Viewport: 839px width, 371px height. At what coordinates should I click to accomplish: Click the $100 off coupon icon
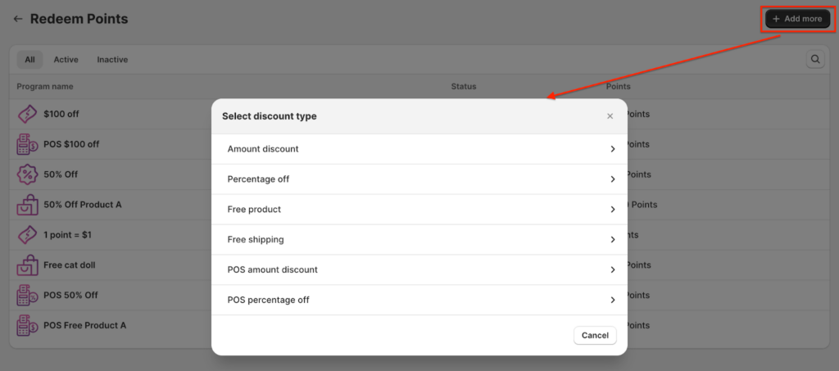[27, 115]
